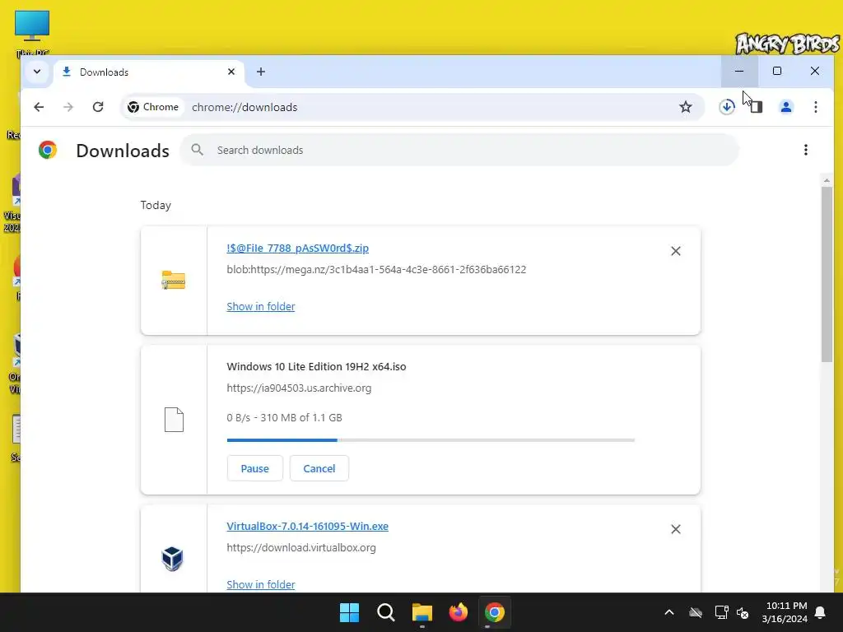843x632 pixels.
Task: Click the VirtualBox cube icon
Action: click(x=173, y=559)
